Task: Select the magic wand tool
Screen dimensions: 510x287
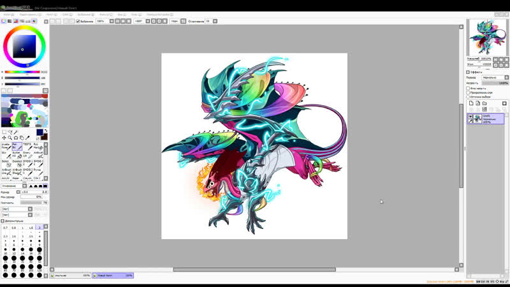Action: coord(16,132)
